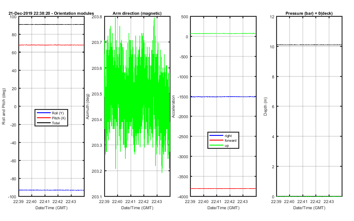Select the 'Roll and Pitch (deg)' axis label

coord(4,106)
